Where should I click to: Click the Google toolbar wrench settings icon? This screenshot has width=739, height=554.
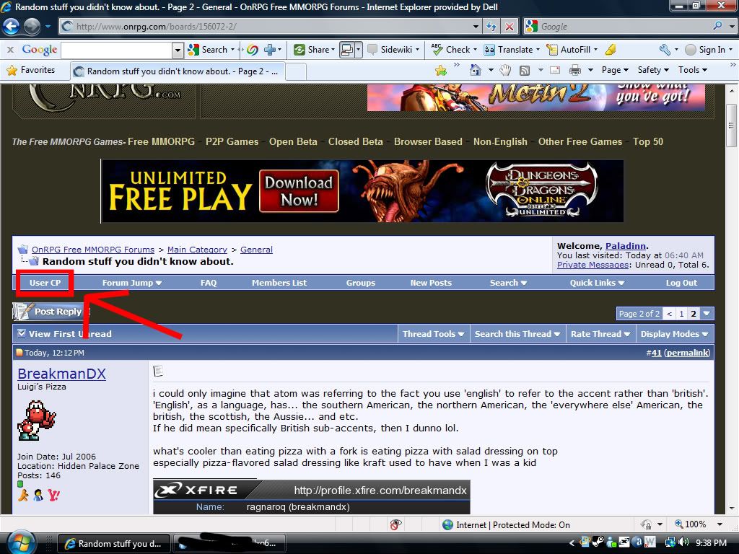click(x=665, y=50)
